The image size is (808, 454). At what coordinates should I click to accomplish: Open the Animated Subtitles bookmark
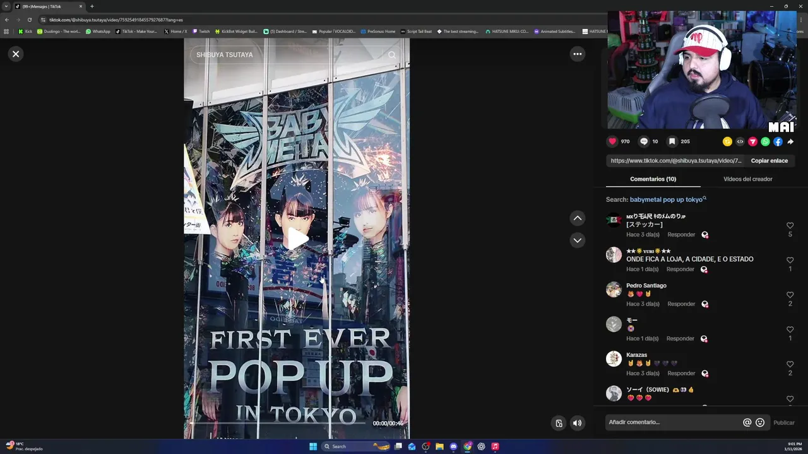(555, 31)
